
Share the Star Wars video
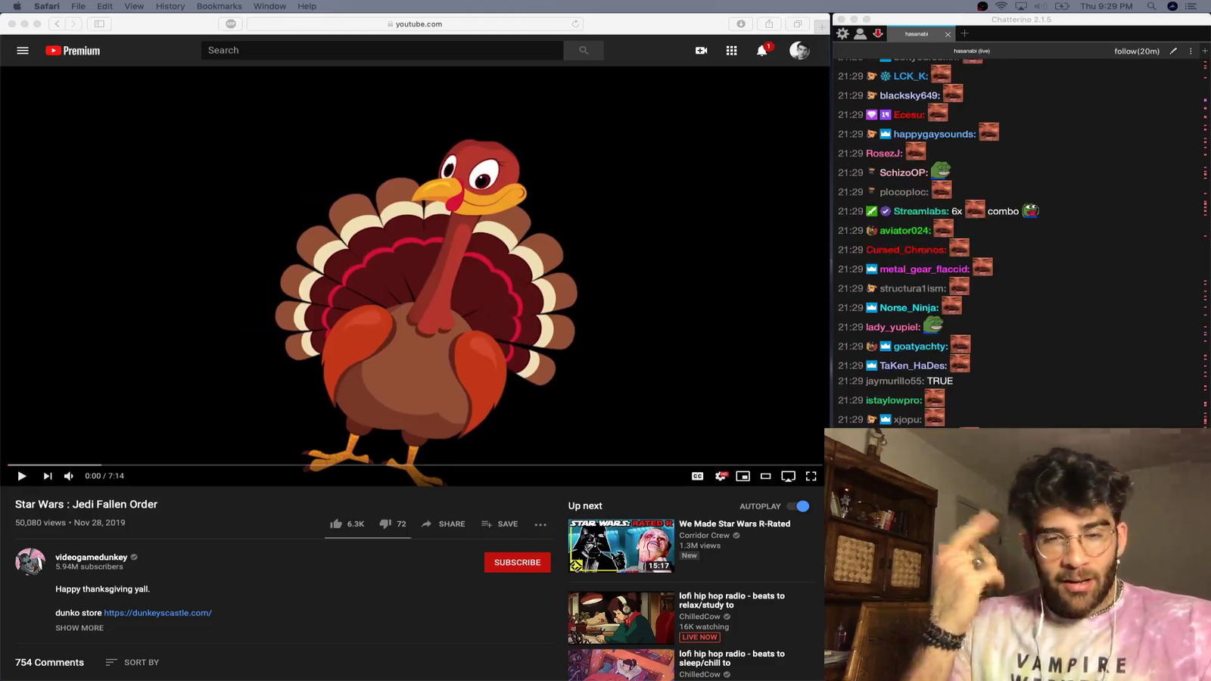(444, 524)
